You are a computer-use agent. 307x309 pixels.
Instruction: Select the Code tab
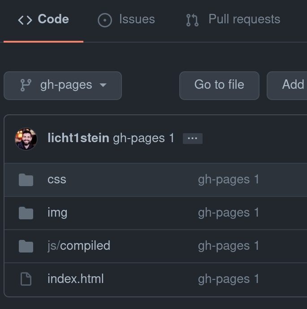pyautogui.click(x=43, y=20)
